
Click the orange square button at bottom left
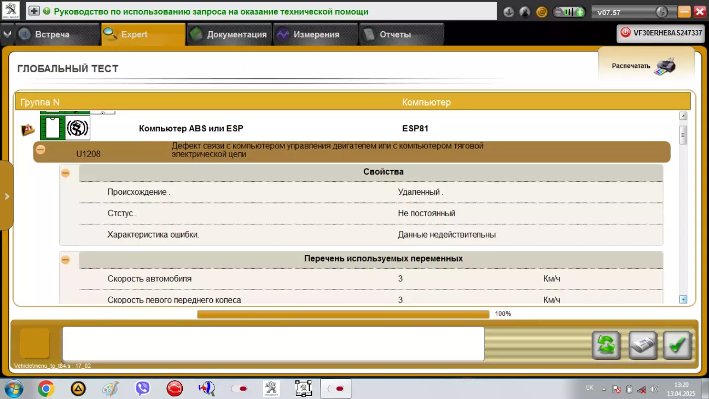(x=35, y=343)
